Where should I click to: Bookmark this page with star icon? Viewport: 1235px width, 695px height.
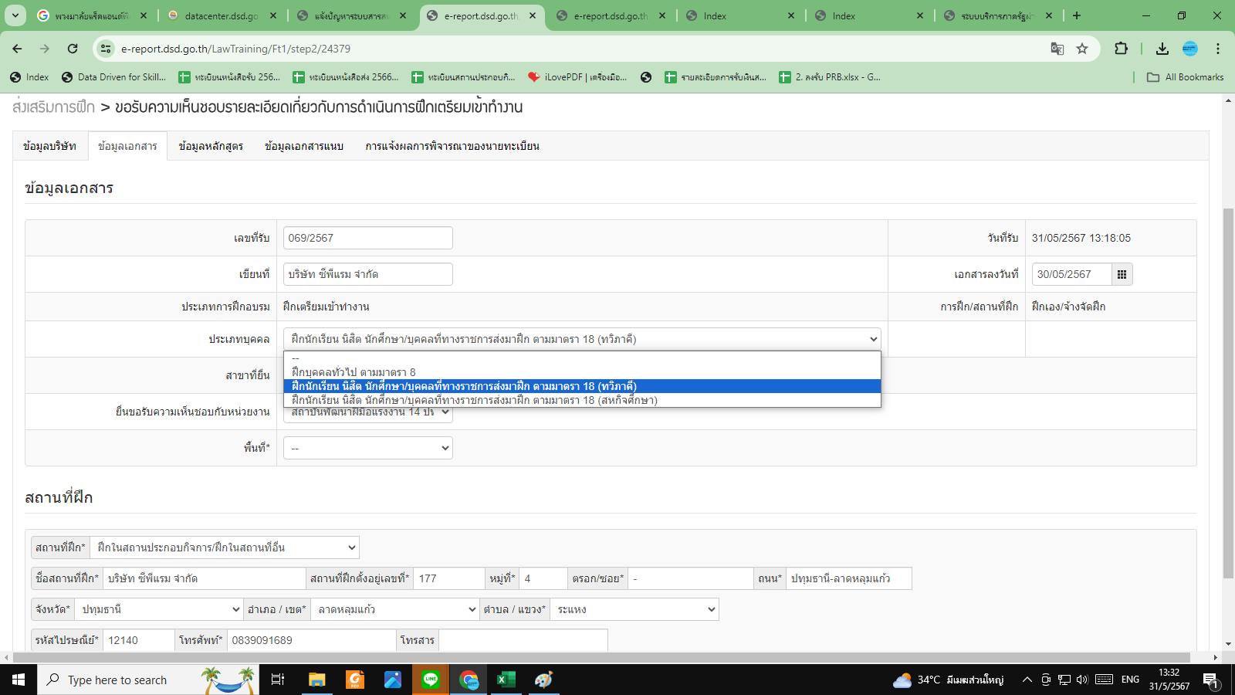(1082, 49)
